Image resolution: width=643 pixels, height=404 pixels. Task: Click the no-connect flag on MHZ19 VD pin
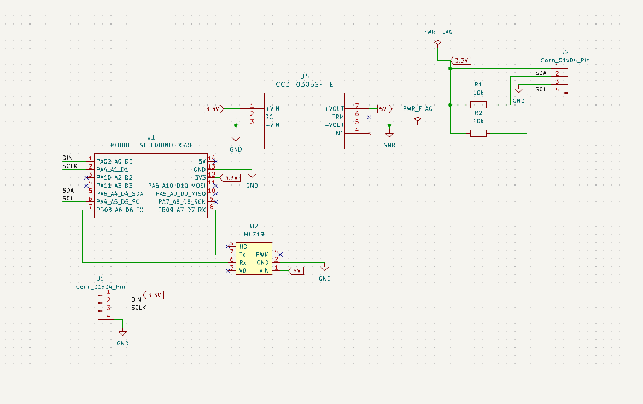tap(228, 270)
